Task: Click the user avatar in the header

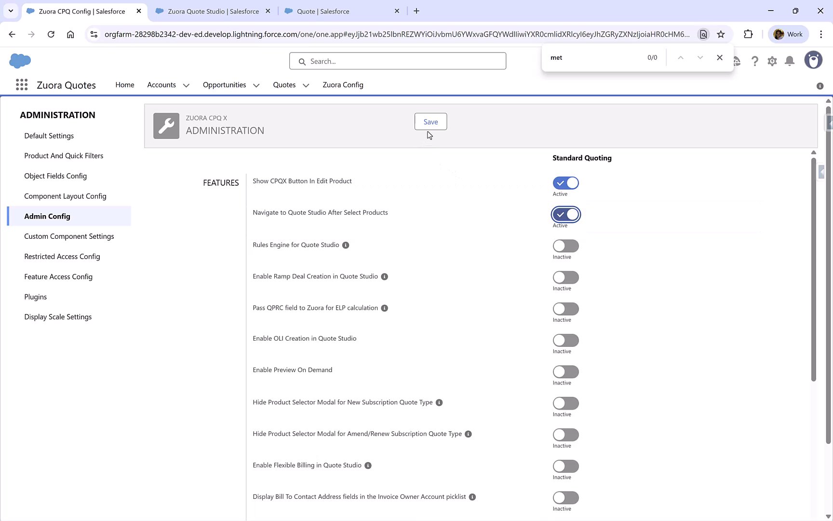Action: click(x=813, y=60)
